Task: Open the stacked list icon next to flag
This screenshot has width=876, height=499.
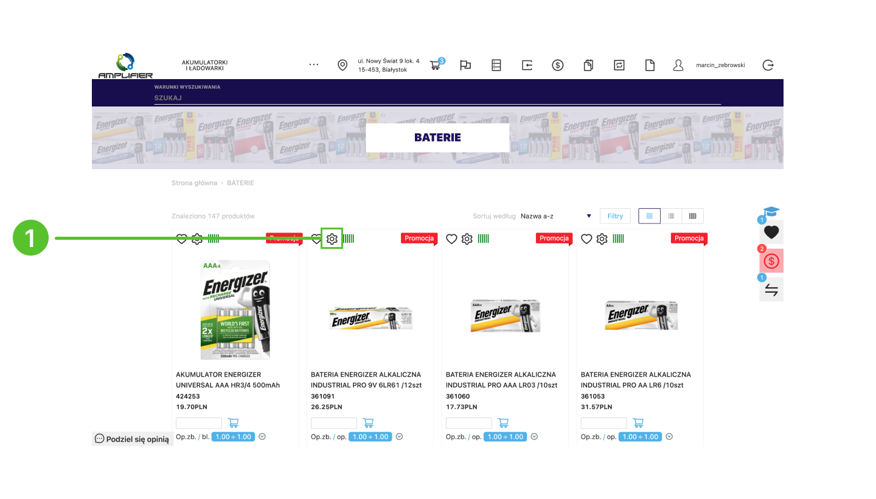Action: pyautogui.click(x=496, y=65)
